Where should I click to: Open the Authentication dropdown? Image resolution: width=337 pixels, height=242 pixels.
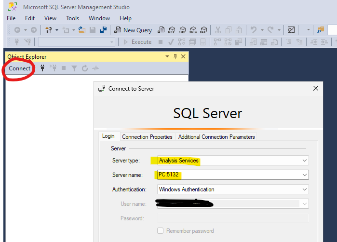[x=233, y=189]
